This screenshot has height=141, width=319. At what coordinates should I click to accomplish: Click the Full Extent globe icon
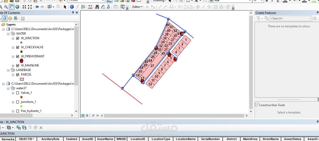point(17,7)
